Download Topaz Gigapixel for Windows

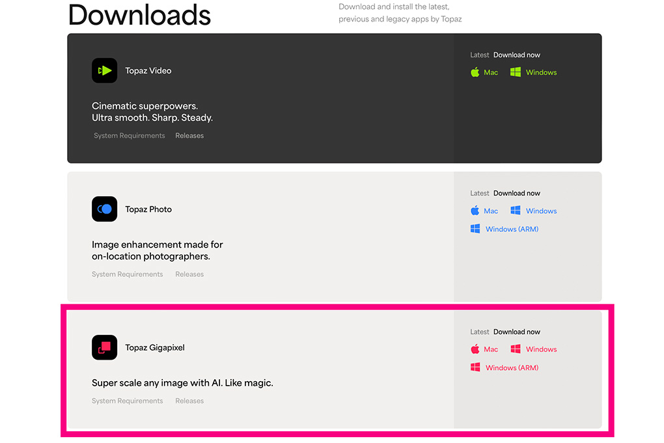pos(541,349)
